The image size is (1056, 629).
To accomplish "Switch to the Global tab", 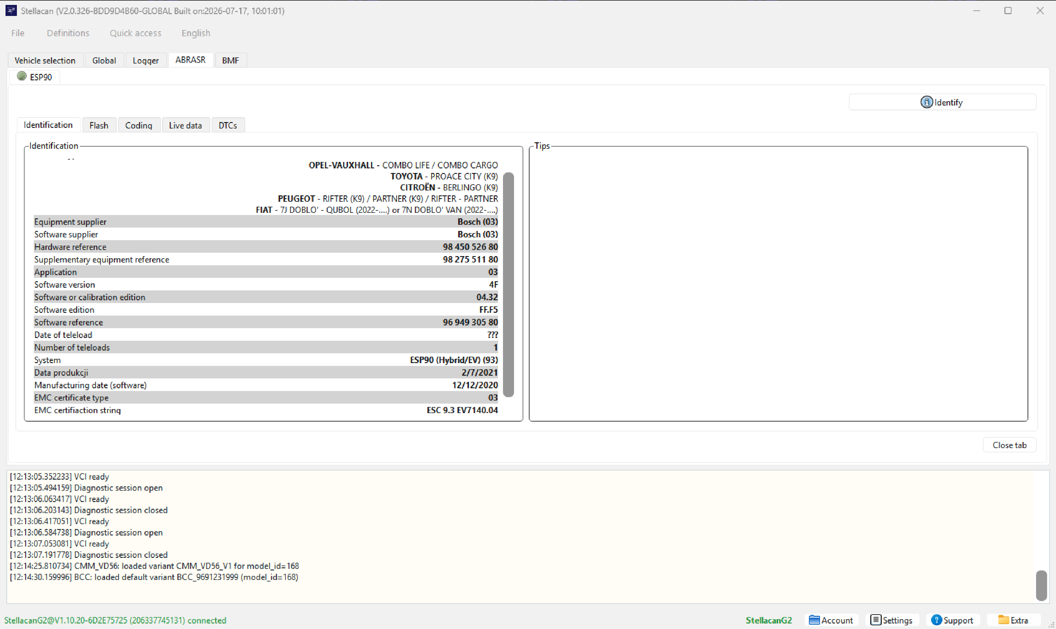I will tap(104, 60).
